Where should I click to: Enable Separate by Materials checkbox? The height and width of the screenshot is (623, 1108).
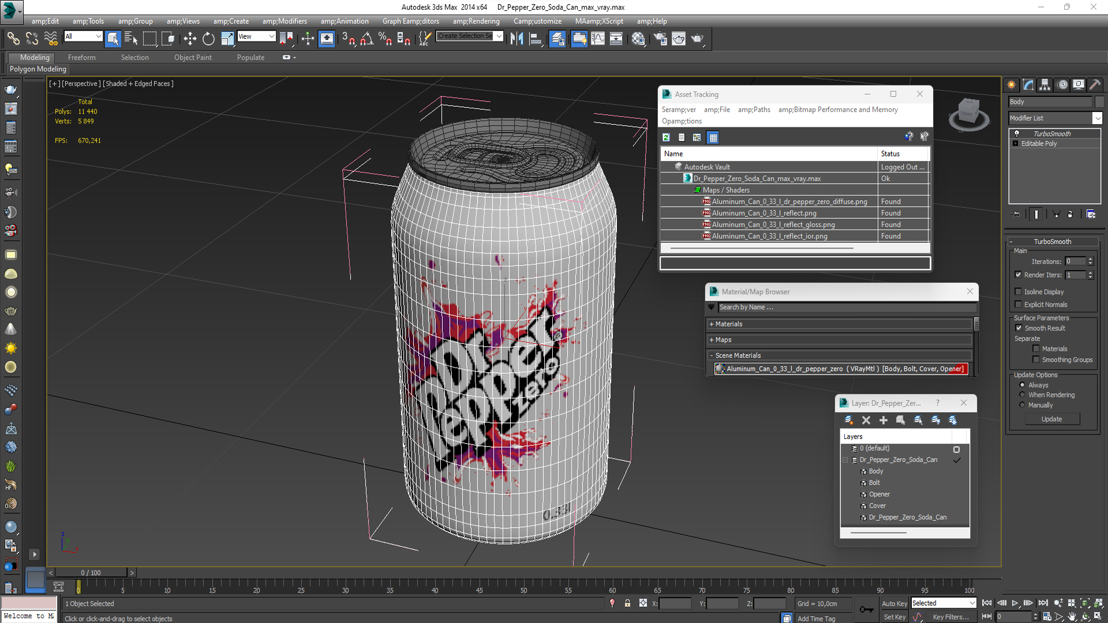click(1036, 348)
